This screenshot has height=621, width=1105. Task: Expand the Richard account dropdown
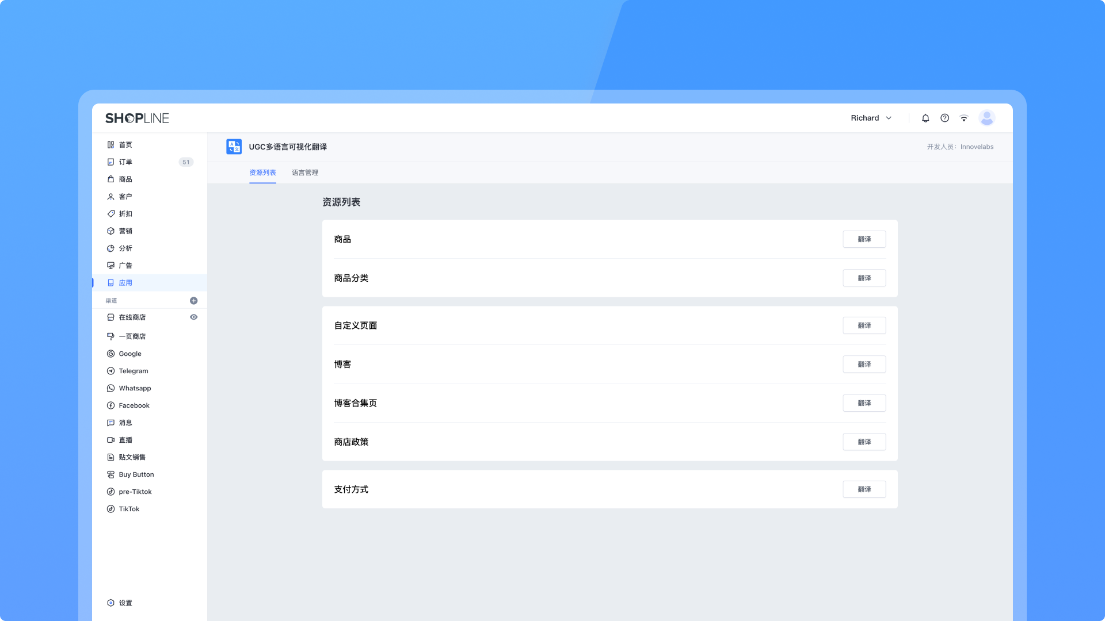(871, 118)
